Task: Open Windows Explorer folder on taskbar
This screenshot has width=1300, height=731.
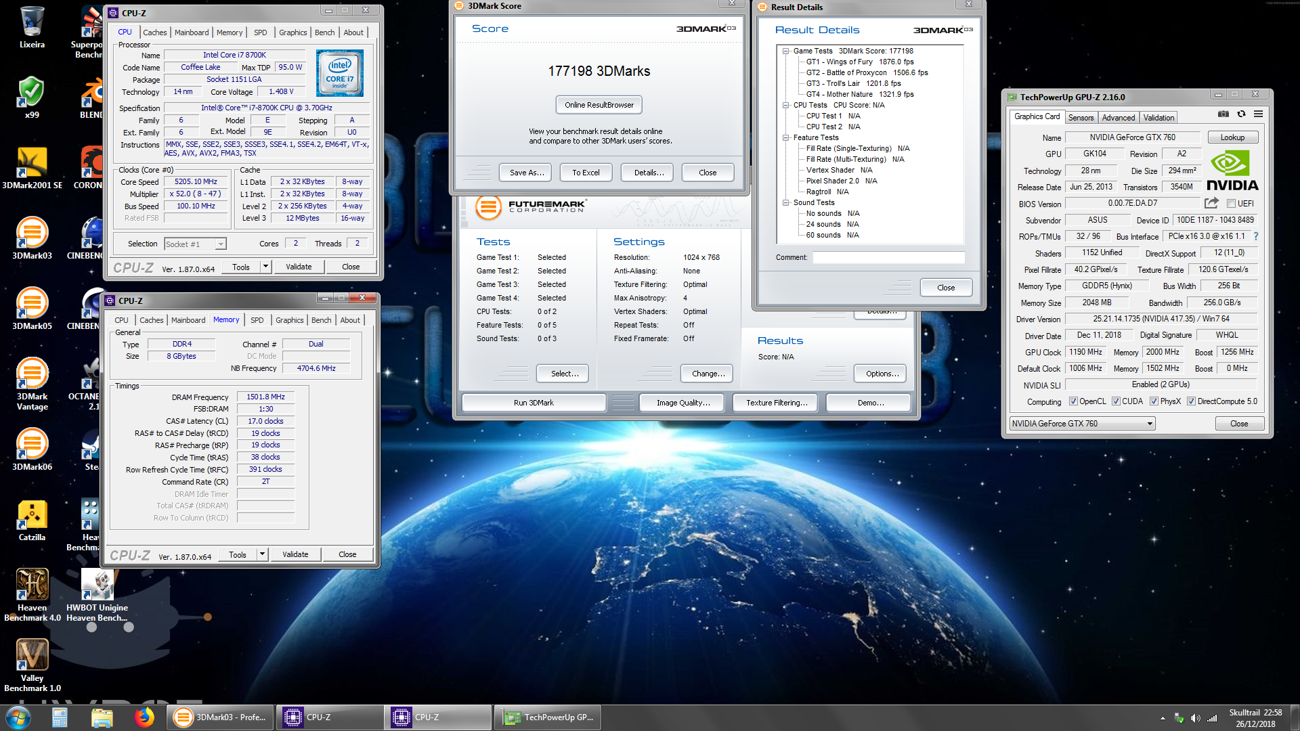Action: pos(102,717)
